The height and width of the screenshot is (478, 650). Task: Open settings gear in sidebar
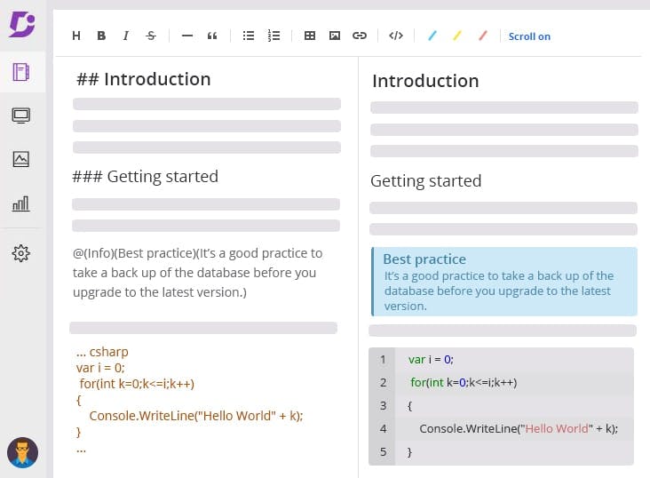coord(20,253)
